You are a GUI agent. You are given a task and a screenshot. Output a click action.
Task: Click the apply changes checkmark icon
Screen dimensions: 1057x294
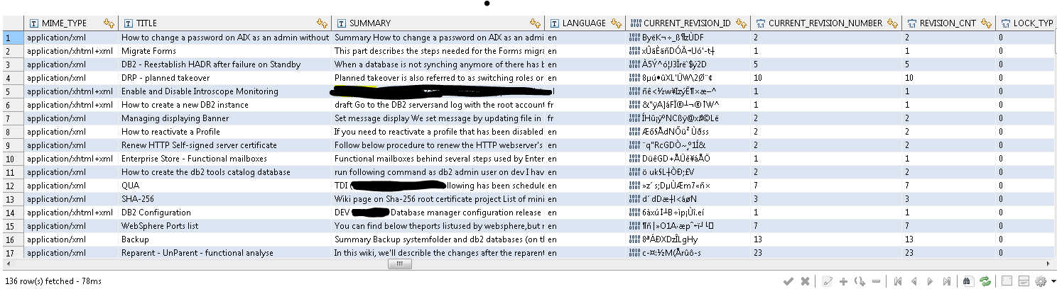point(788,281)
